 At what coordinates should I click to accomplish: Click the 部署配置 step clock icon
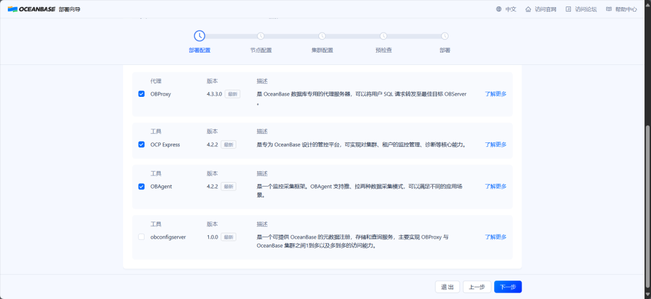click(x=199, y=36)
